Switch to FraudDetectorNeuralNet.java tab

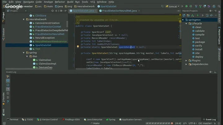point(120,11)
